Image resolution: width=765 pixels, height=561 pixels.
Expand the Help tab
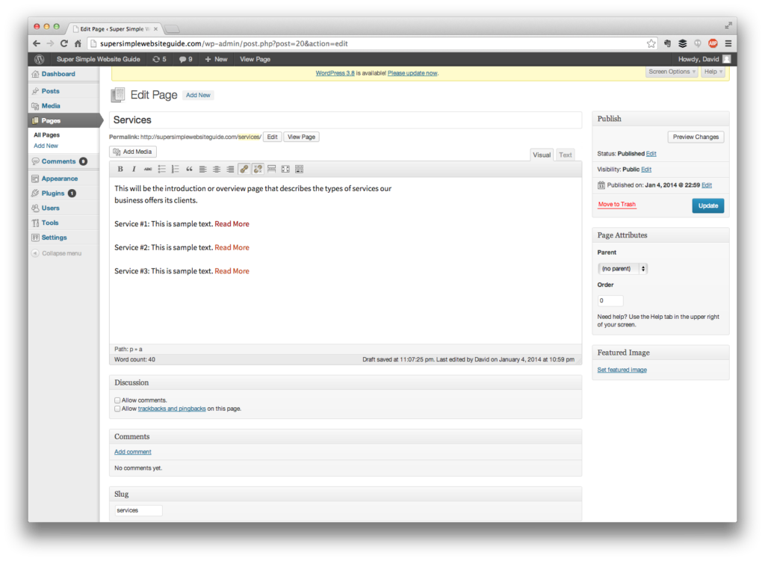713,72
